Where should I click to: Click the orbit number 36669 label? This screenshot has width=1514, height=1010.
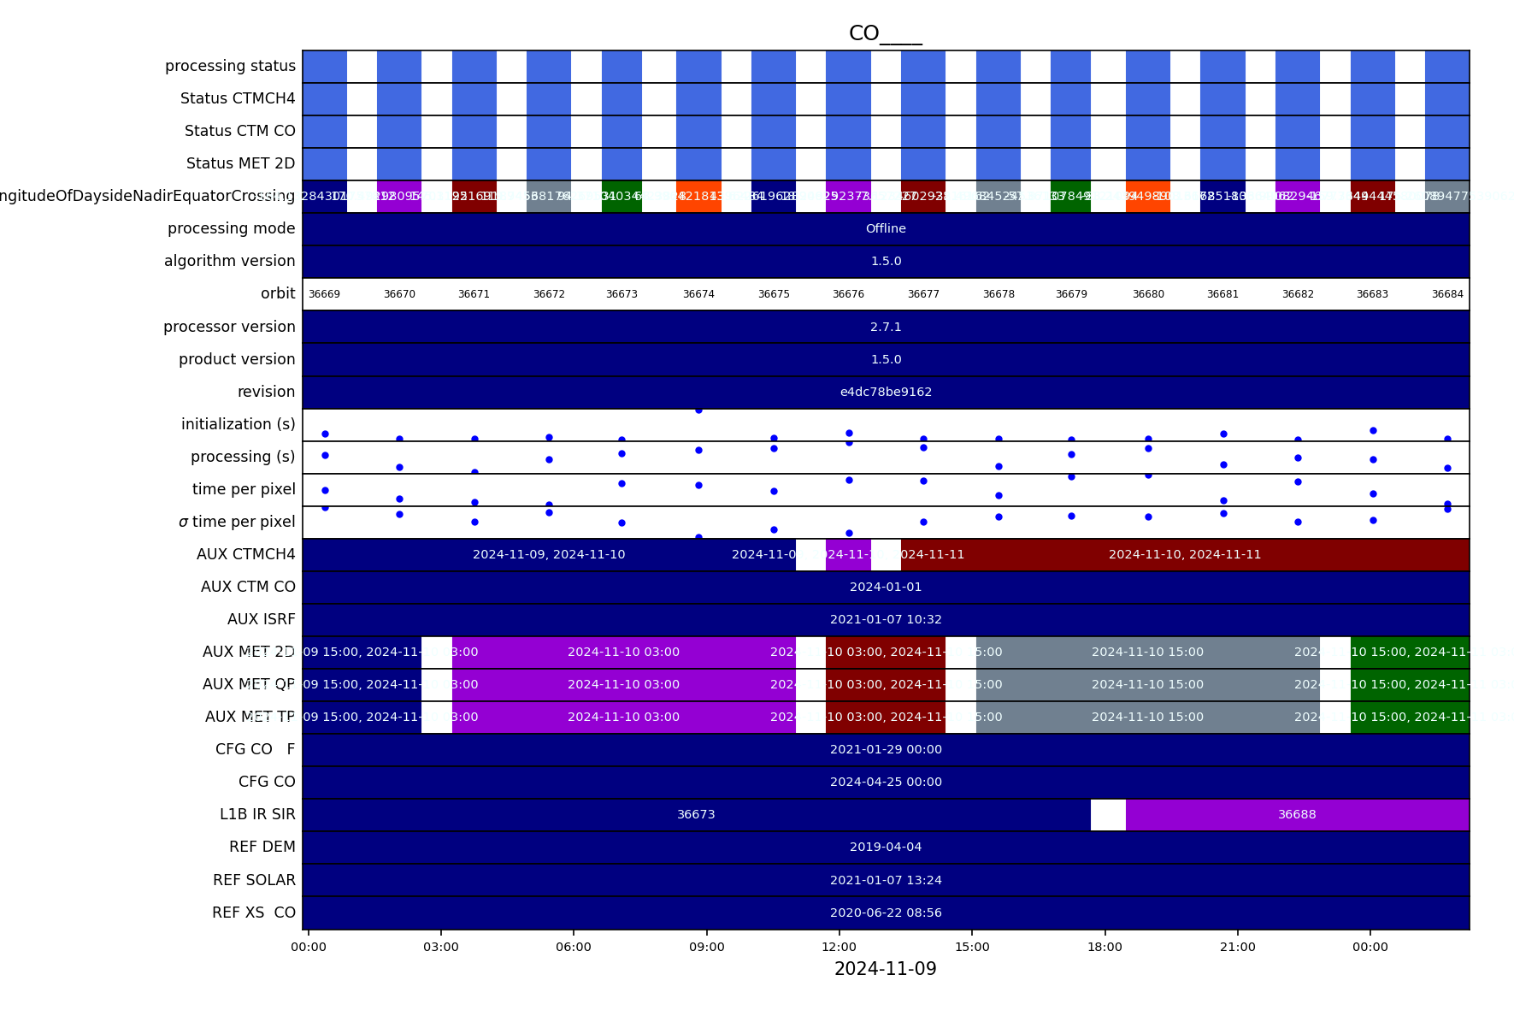[324, 294]
